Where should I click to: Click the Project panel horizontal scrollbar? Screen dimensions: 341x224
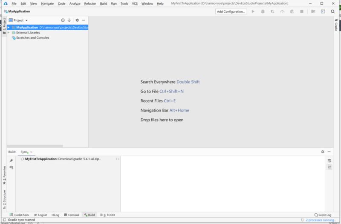click(35, 146)
